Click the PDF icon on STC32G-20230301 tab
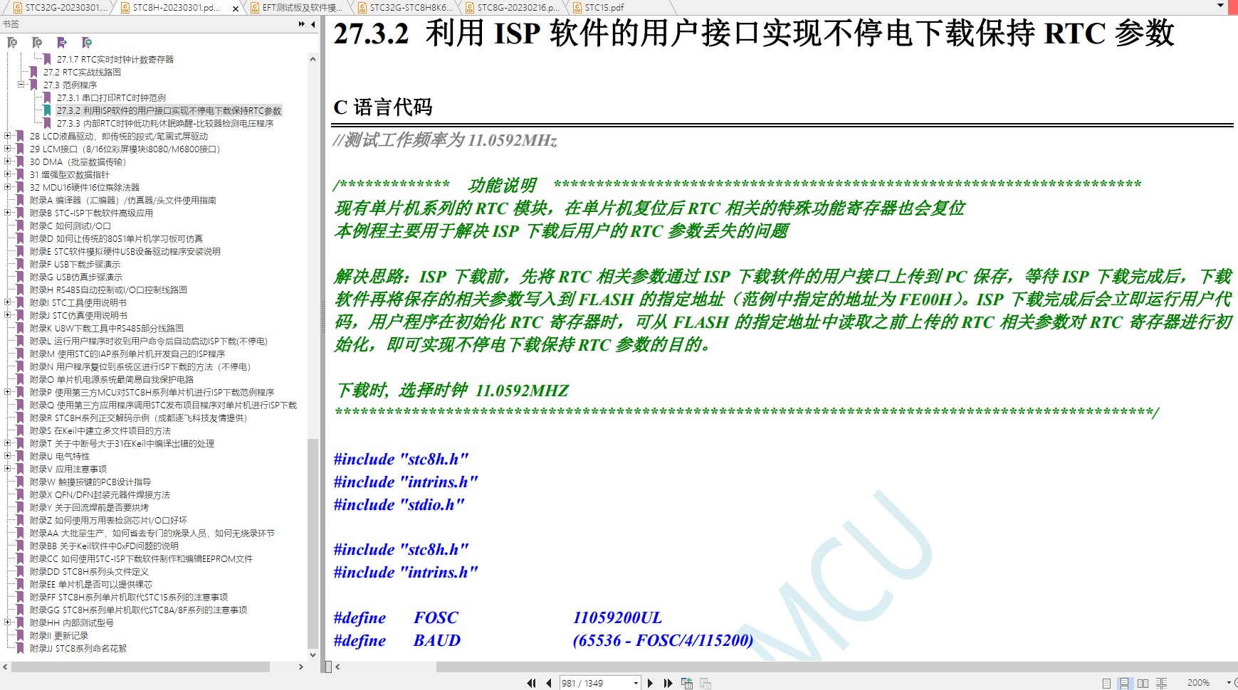This screenshot has width=1238, height=690. click(18, 8)
